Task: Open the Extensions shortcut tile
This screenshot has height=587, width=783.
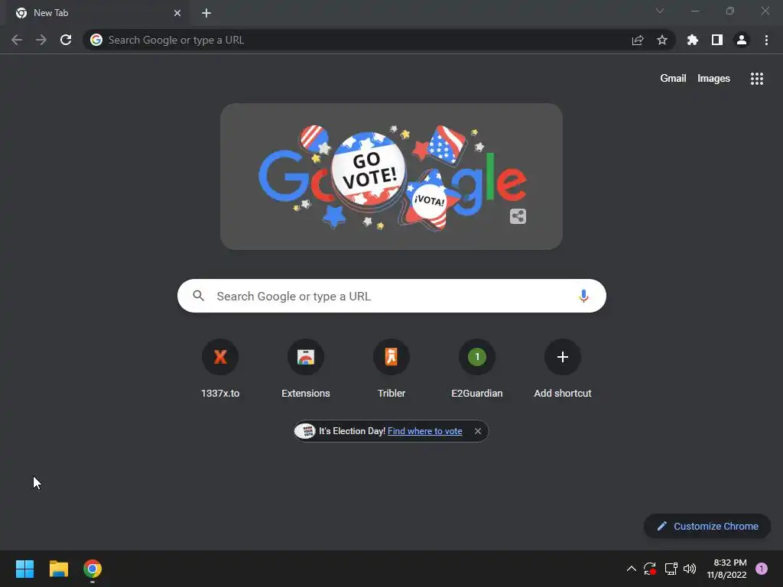Action: (x=306, y=369)
